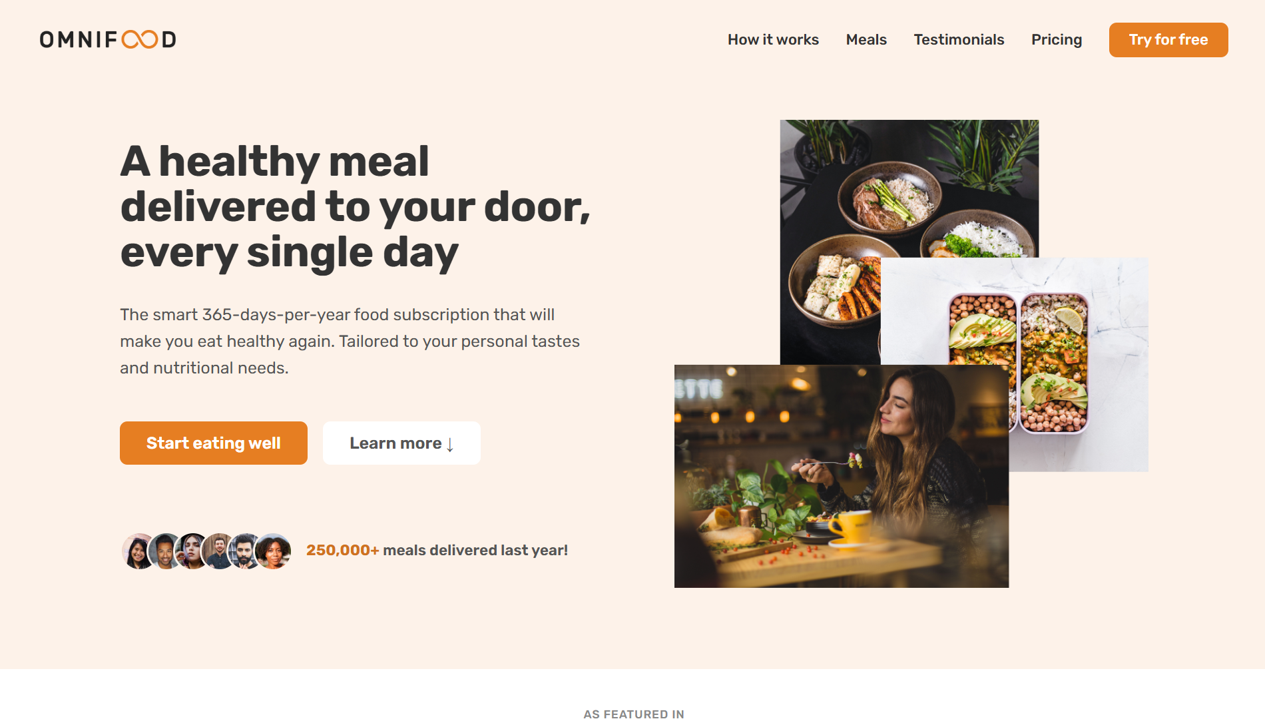1265x719 pixels.
Task: Click the Omnifood logo
Action: pyautogui.click(x=108, y=40)
